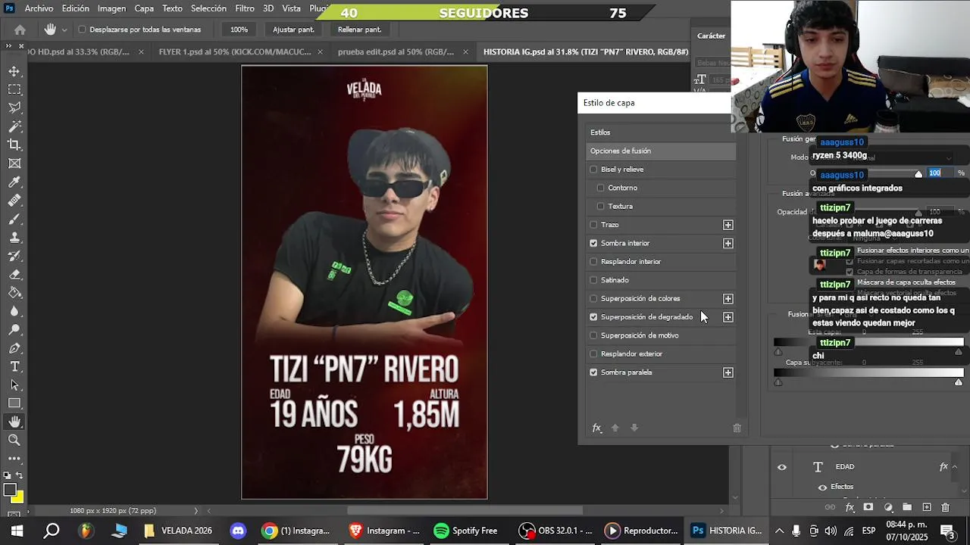Select the History Brush tool

tap(14, 256)
